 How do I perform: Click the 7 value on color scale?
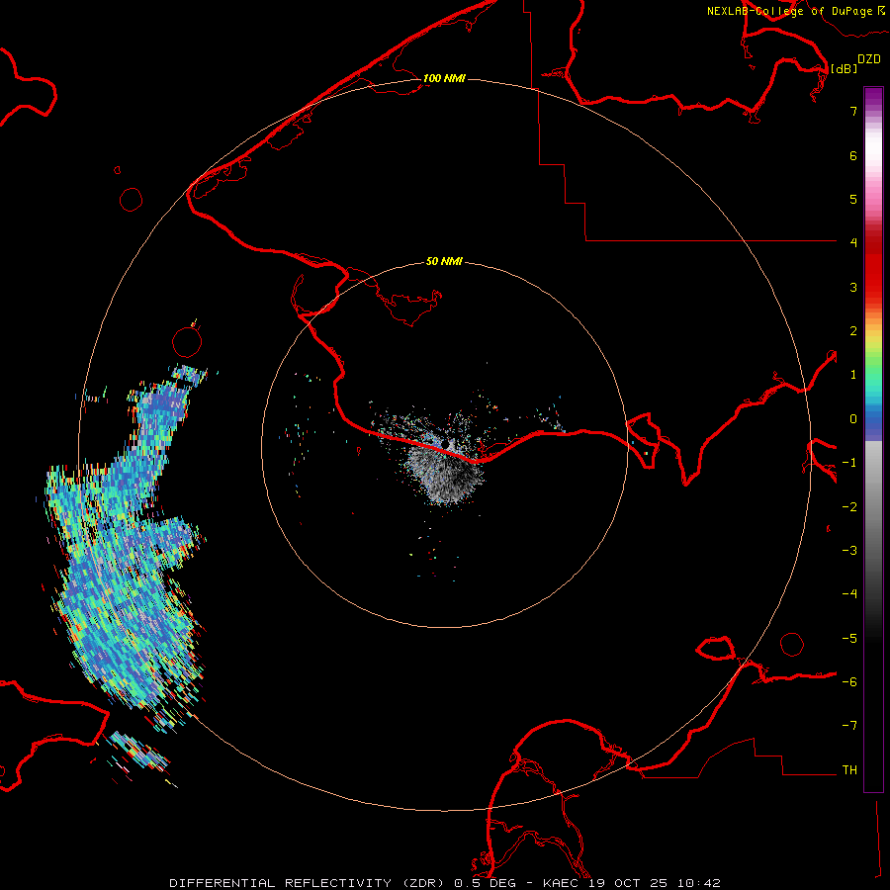(853, 111)
